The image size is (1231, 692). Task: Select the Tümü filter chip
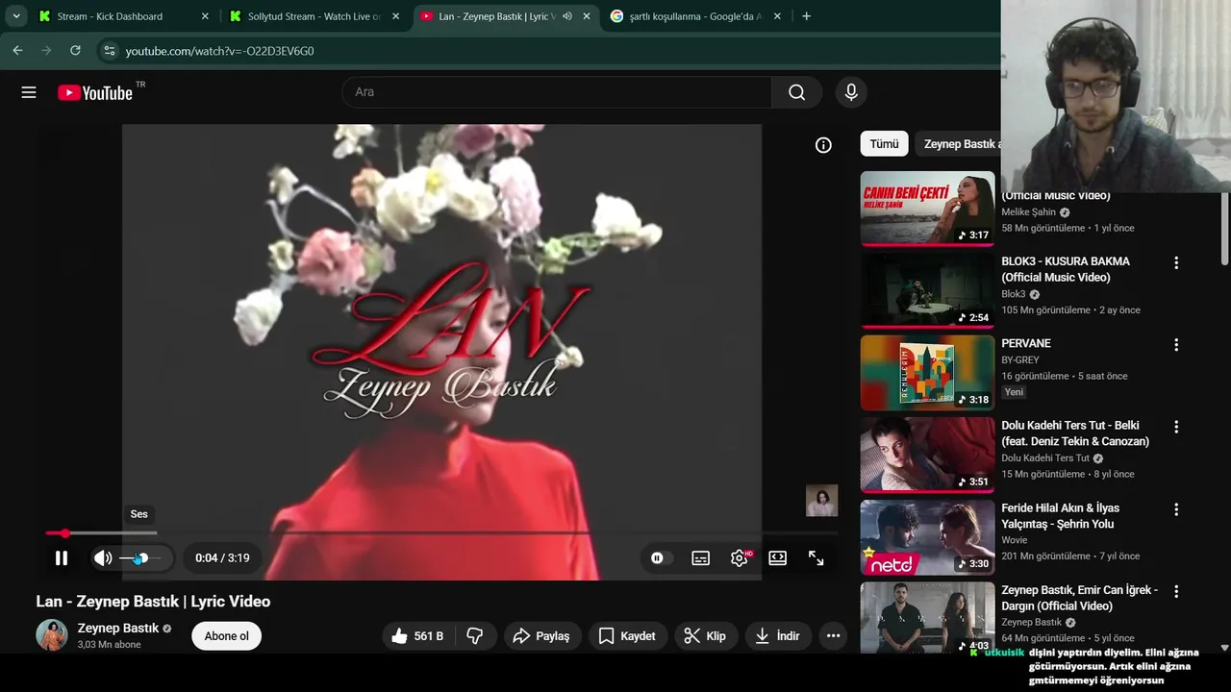(884, 143)
